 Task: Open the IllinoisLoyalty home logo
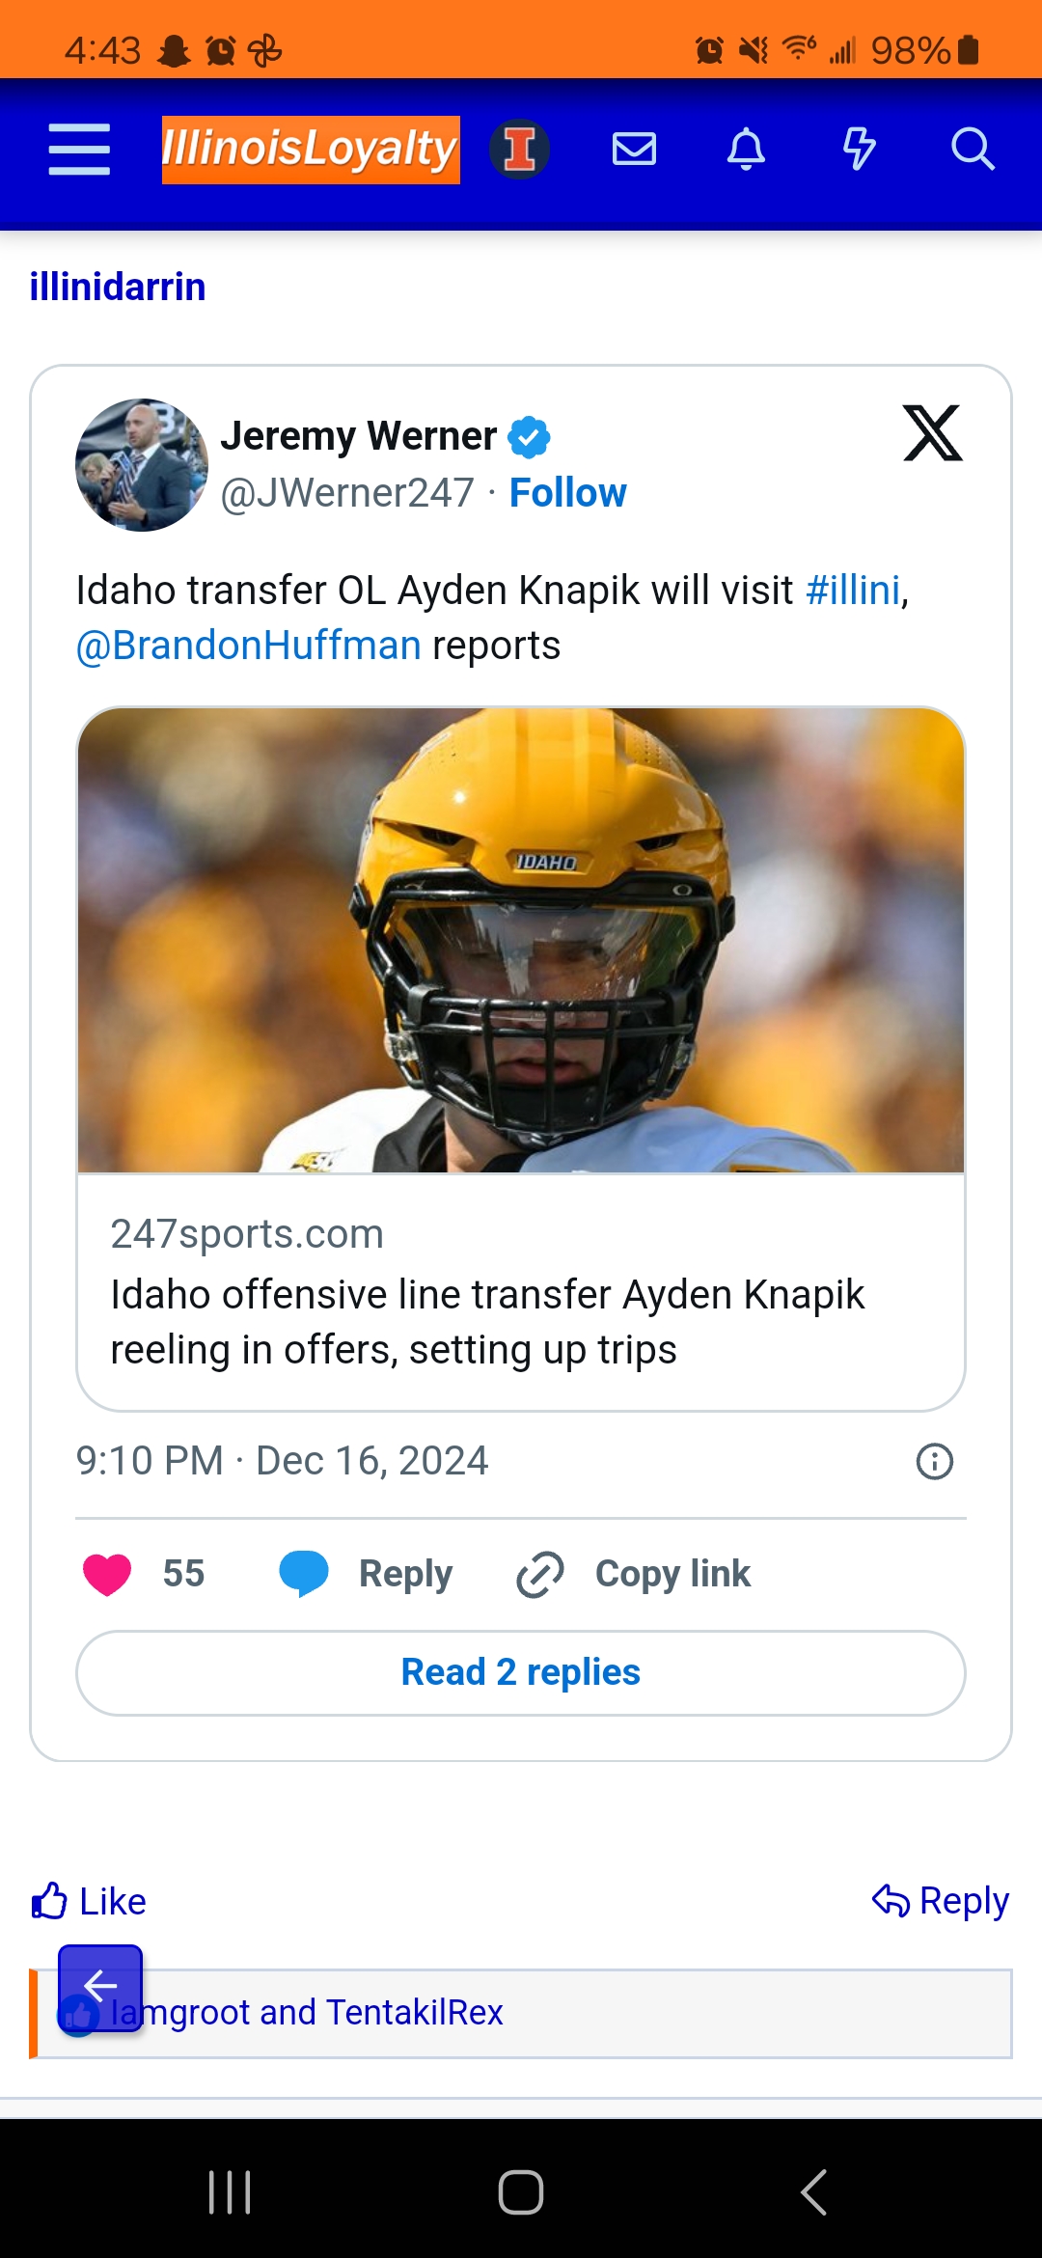(x=310, y=150)
